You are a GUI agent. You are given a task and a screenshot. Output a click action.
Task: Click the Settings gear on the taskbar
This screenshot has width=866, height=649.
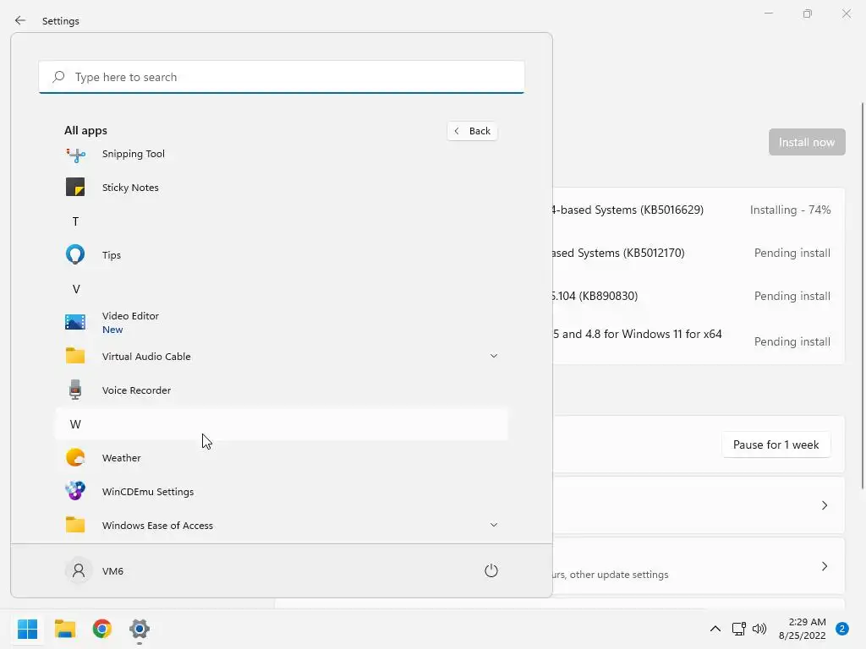pyautogui.click(x=140, y=629)
